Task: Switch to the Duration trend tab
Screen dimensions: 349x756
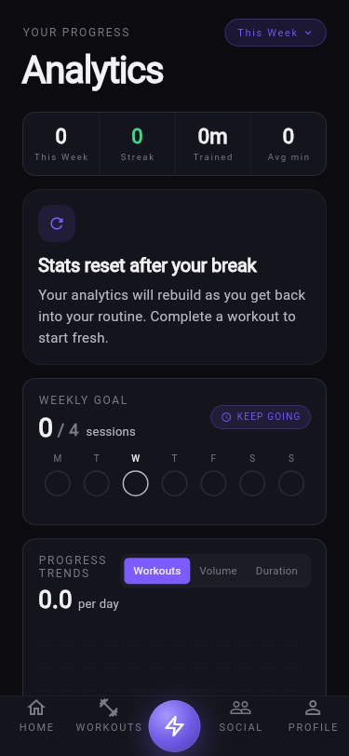Action: pyautogui.click(x=276, y=571)
